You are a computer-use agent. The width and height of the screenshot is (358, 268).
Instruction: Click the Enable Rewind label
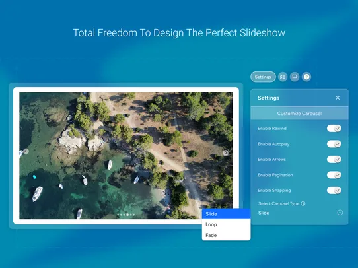point(272,129)
